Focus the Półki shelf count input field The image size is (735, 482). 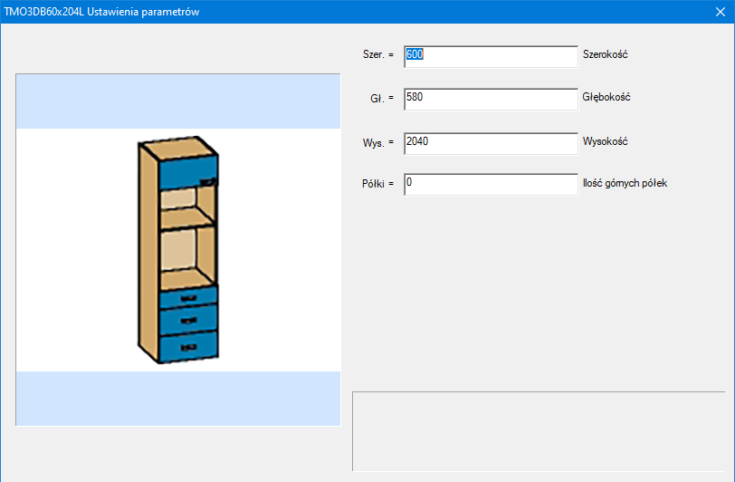point(490,185)
